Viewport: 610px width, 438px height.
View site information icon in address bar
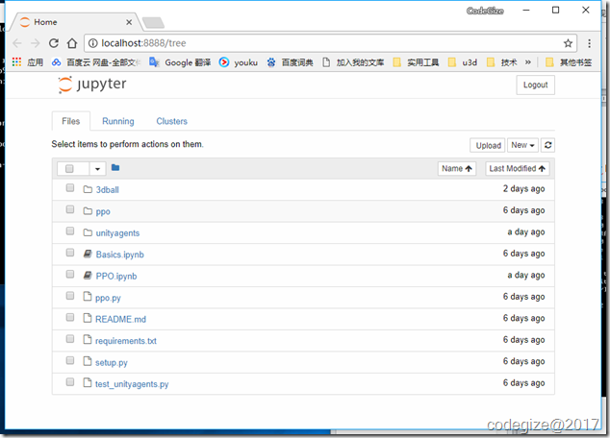(x=92, y=43)
